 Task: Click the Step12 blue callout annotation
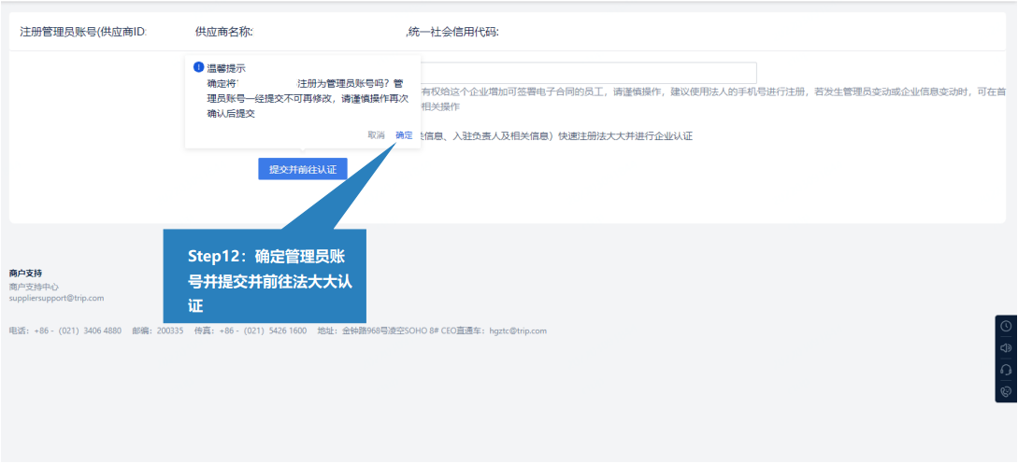[265, 280]
